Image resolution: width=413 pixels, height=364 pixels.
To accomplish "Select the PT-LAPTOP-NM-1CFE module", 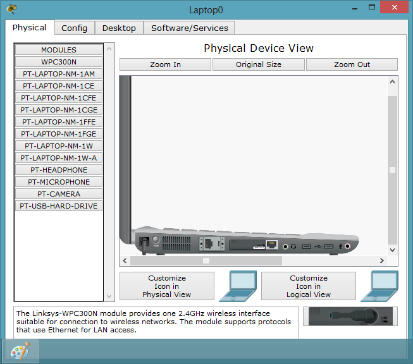I will click(x=59, y=98).
